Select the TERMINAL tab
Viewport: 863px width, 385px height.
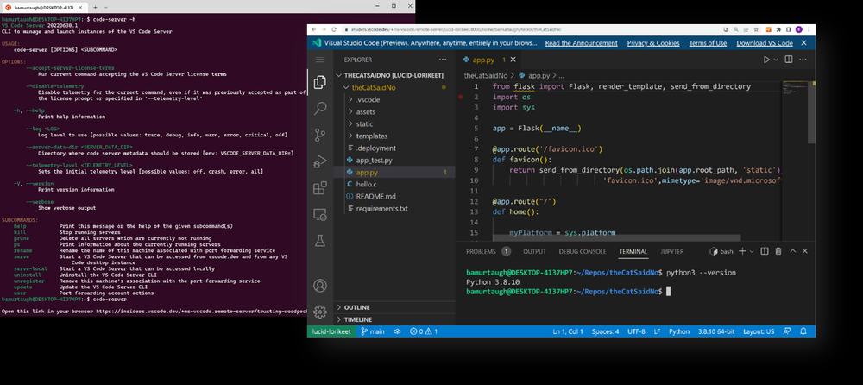(x=633, y=251)
